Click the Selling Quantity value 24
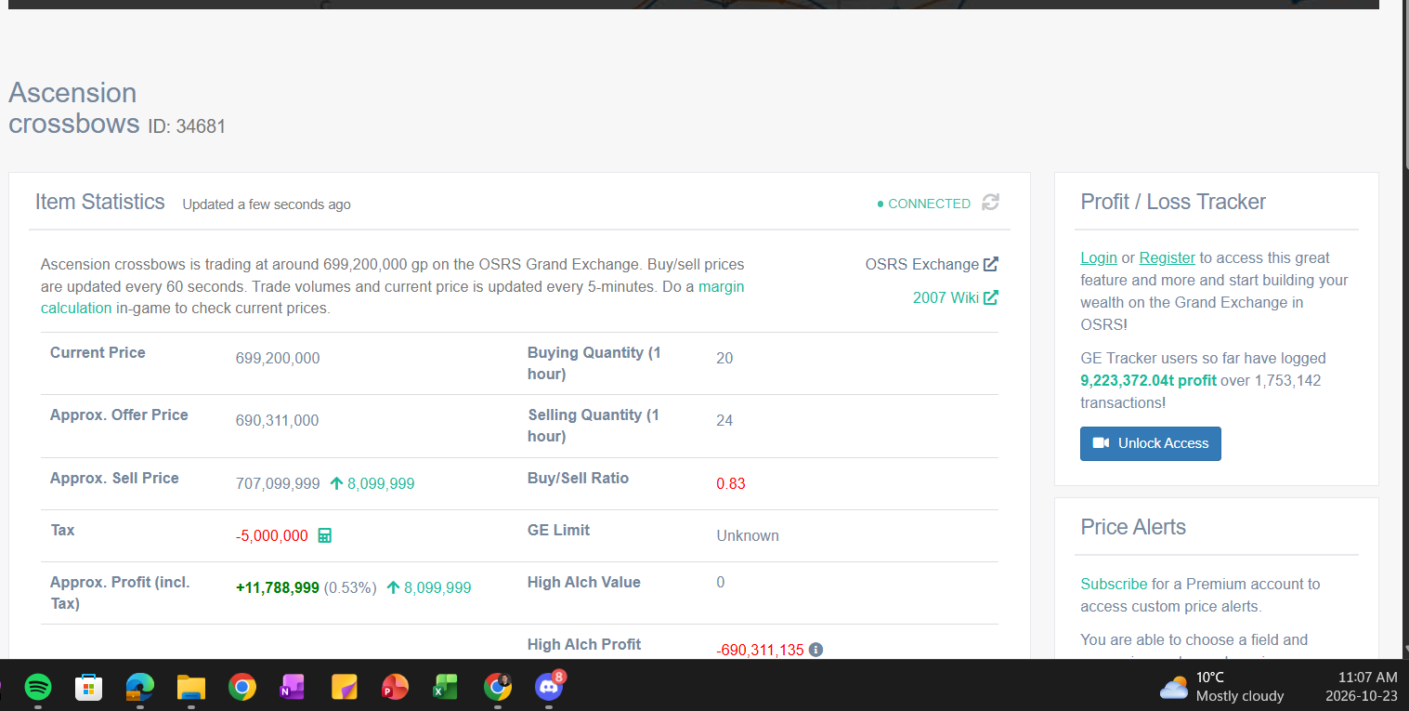 pyautogui.click(x=724, y=420)
